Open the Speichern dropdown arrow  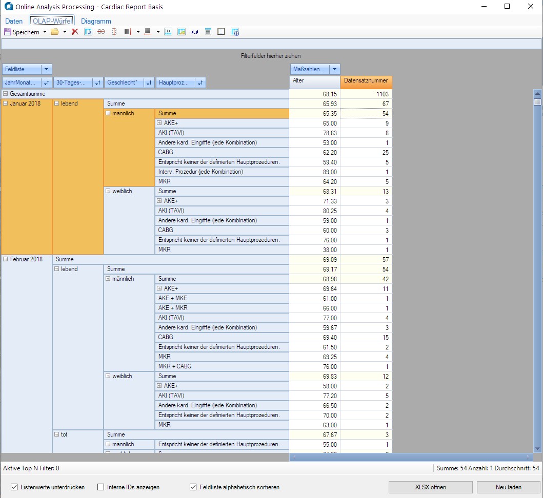pos(45,32)
